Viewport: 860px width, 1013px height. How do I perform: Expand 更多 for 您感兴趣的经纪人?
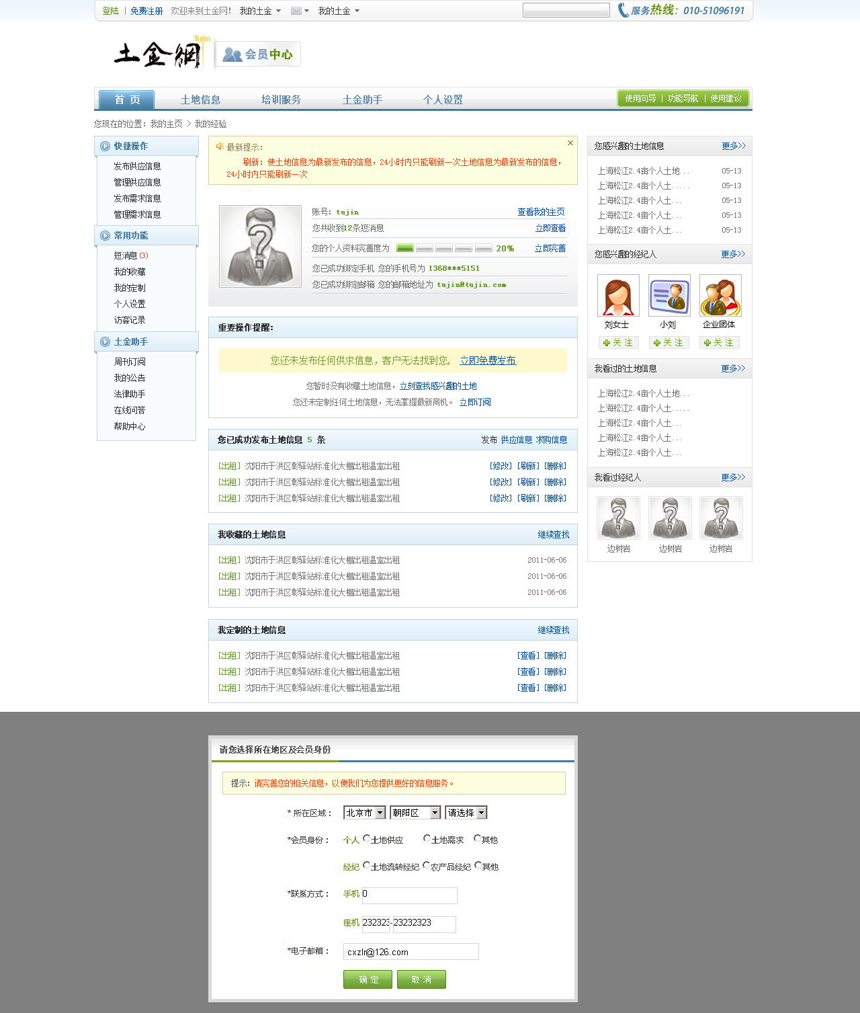733,254
